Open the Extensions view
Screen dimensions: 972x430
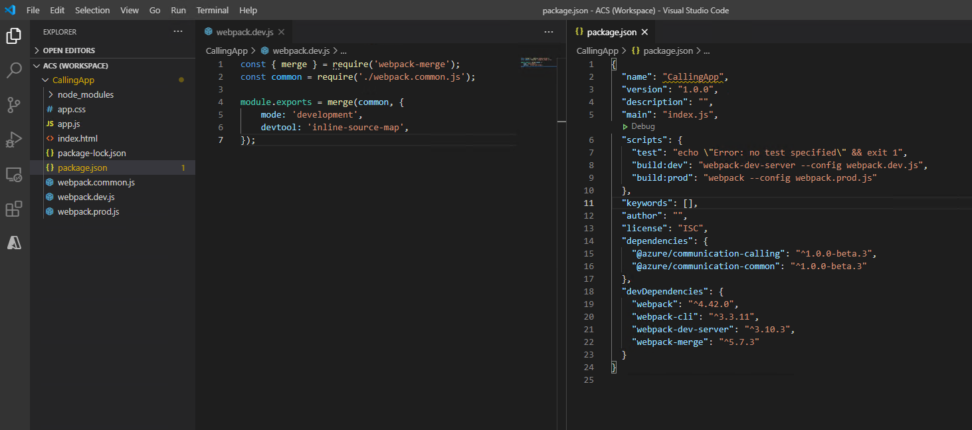pyautogui.click(x=14, y=209)
